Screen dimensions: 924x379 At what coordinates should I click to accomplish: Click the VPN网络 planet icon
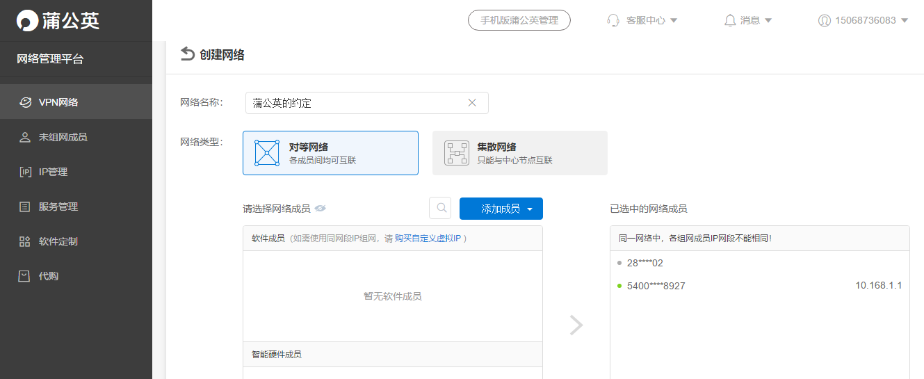25,102
